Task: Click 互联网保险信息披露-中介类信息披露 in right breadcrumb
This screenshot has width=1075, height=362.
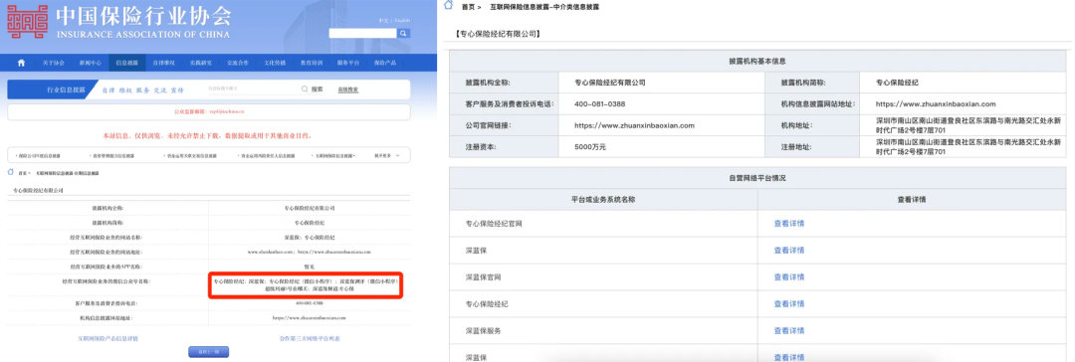Action: tap(544, 6)
